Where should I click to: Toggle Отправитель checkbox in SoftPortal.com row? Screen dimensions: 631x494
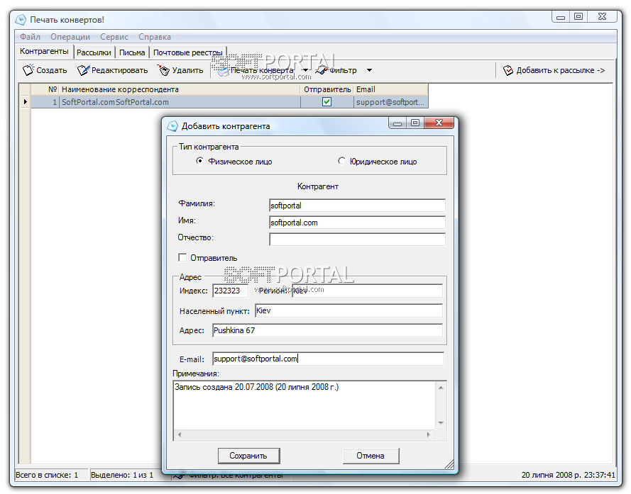pyautogui.click(x=327, y=101)
